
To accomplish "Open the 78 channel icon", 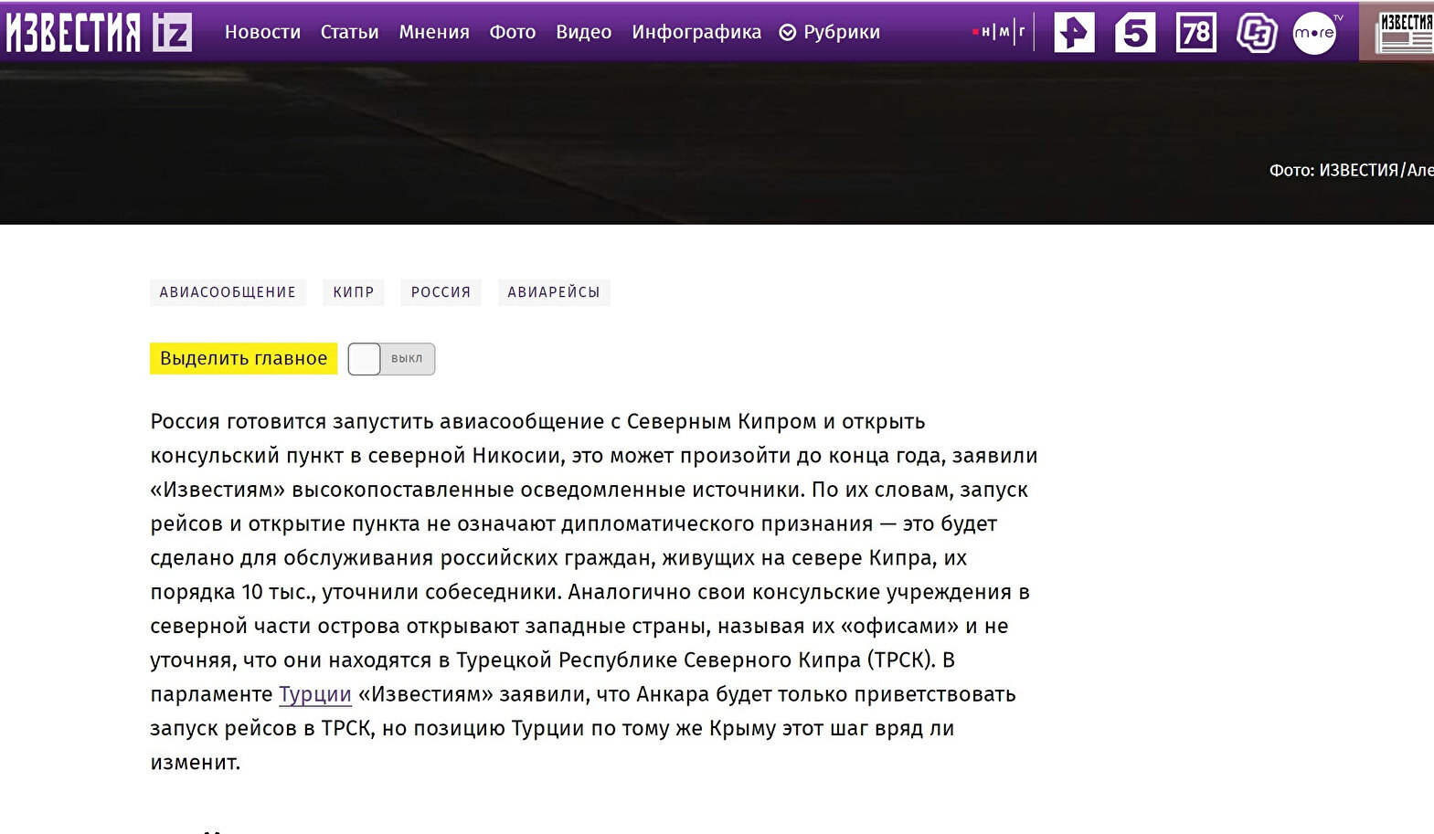I will 1195,33.
